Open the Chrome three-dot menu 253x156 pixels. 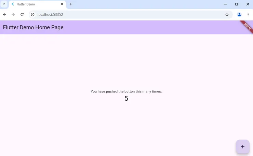(x=248, y=14)
